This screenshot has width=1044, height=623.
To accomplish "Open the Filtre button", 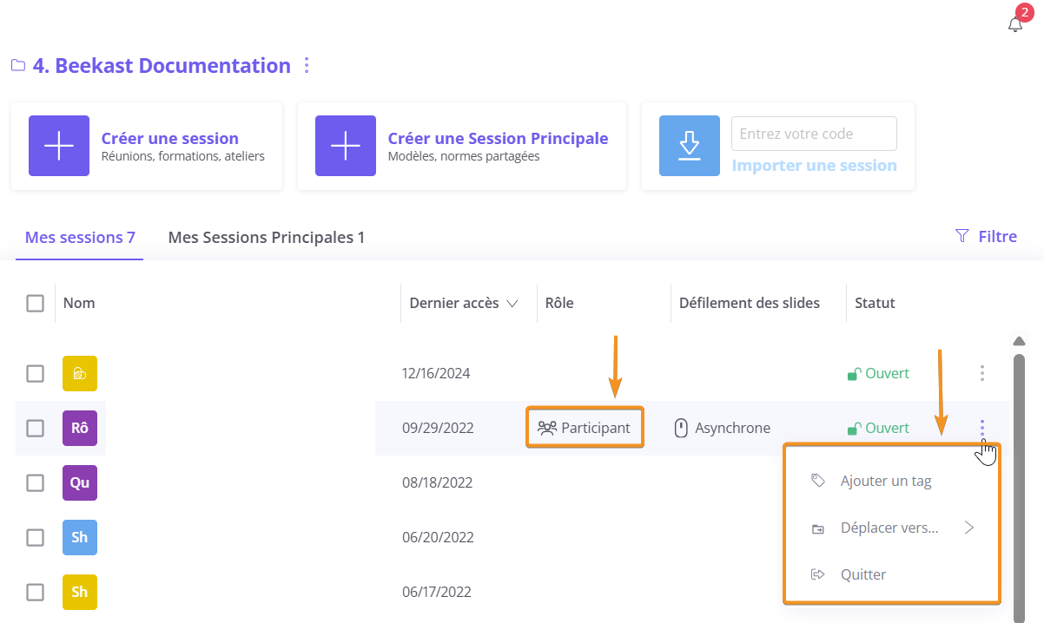I will tap(986, 236).
